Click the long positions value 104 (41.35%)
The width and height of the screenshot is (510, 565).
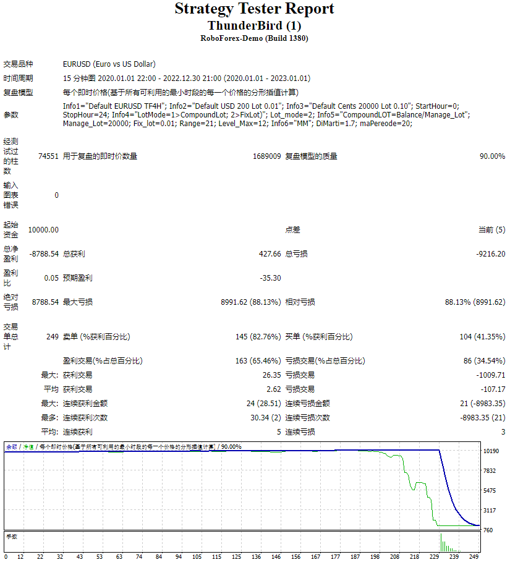[x=482, y=336]
